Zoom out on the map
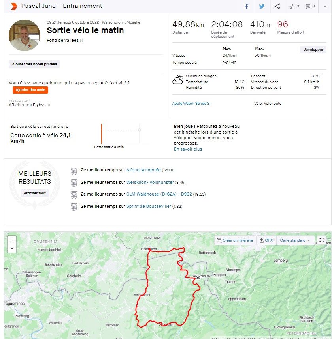This screenshot has height=339, width=332. click(12, 248)
